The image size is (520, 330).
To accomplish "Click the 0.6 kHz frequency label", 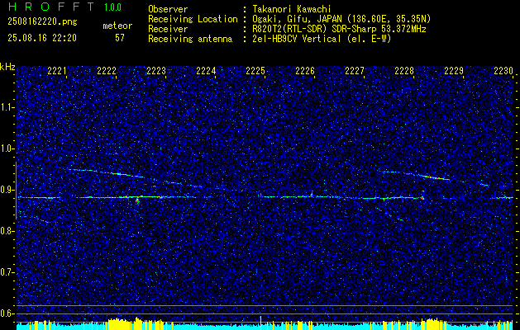I will 7,313.
